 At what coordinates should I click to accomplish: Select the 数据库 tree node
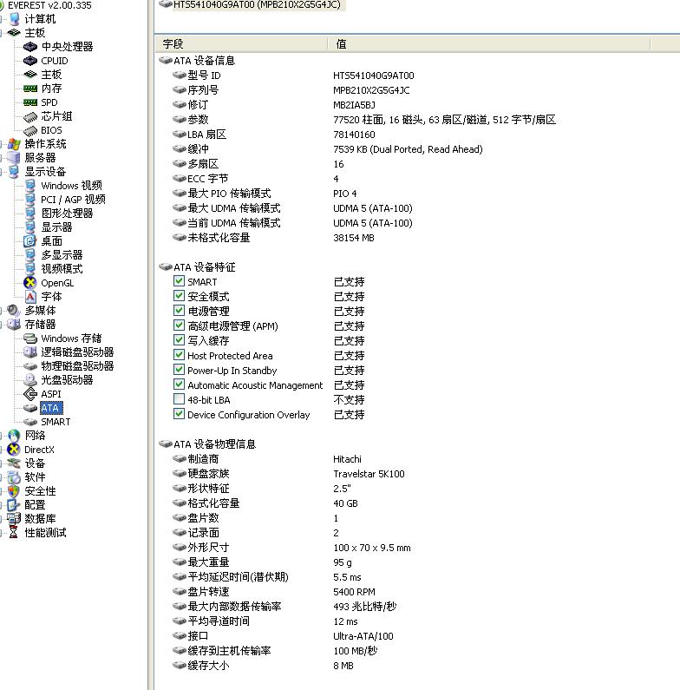pos(40,518)
